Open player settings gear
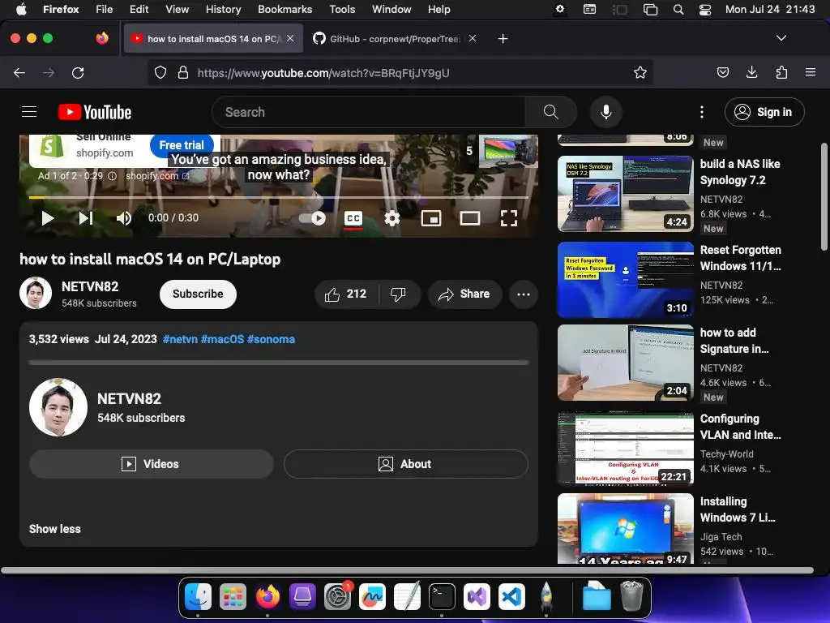 pos(392,218)
